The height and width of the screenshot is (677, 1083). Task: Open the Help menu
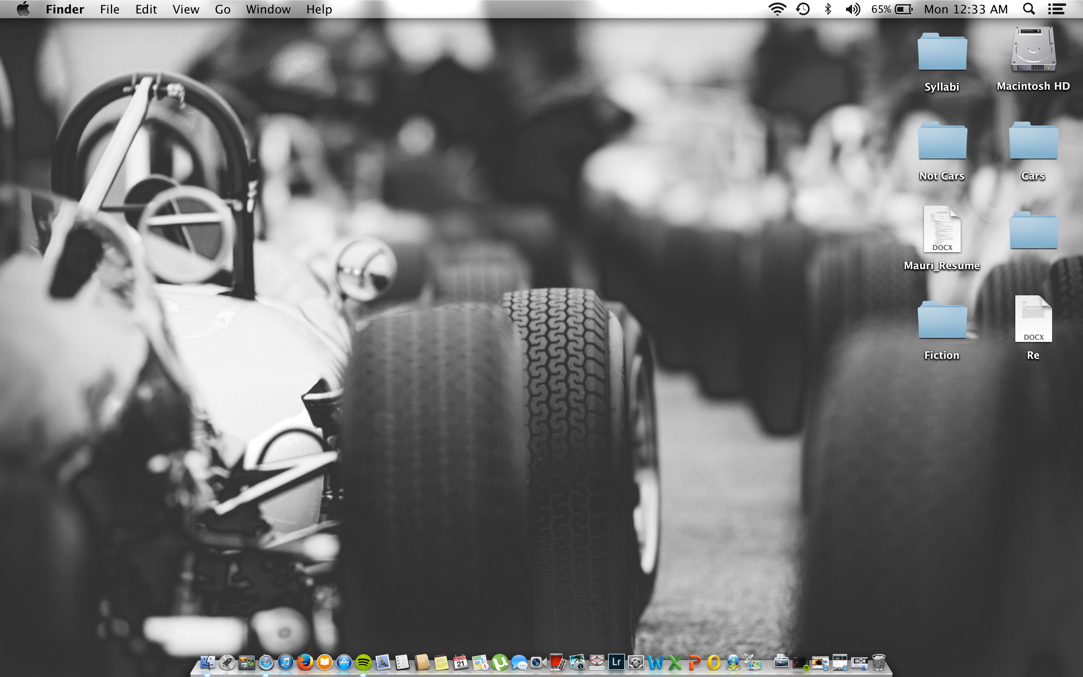pyautogui.click(x=319, y=9)
